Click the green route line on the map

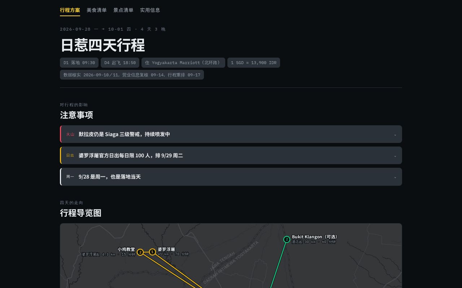[279, 265]
